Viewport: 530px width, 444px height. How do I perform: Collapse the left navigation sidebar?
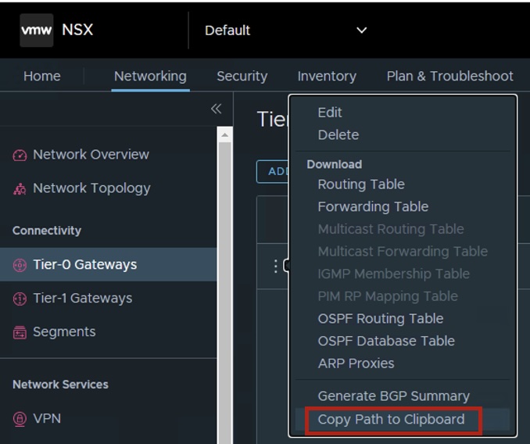point(217,109)
